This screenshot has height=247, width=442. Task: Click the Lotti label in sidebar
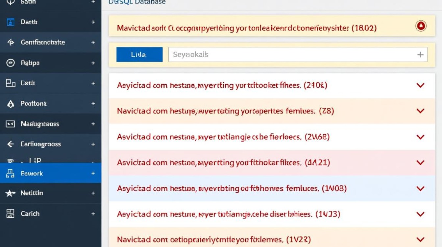pyautogui.click(x=28, y=83)
